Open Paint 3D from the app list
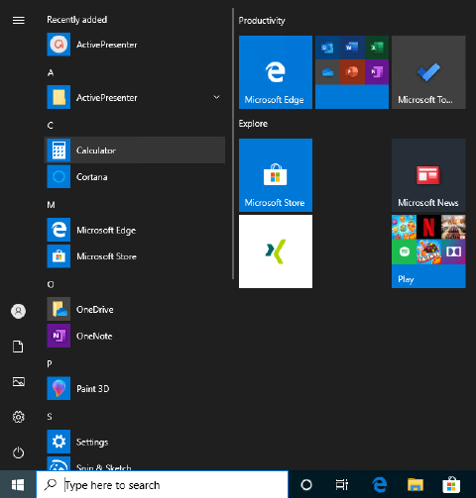The width and height of the screenshot is (476, 498). click(x=135, y=388)
